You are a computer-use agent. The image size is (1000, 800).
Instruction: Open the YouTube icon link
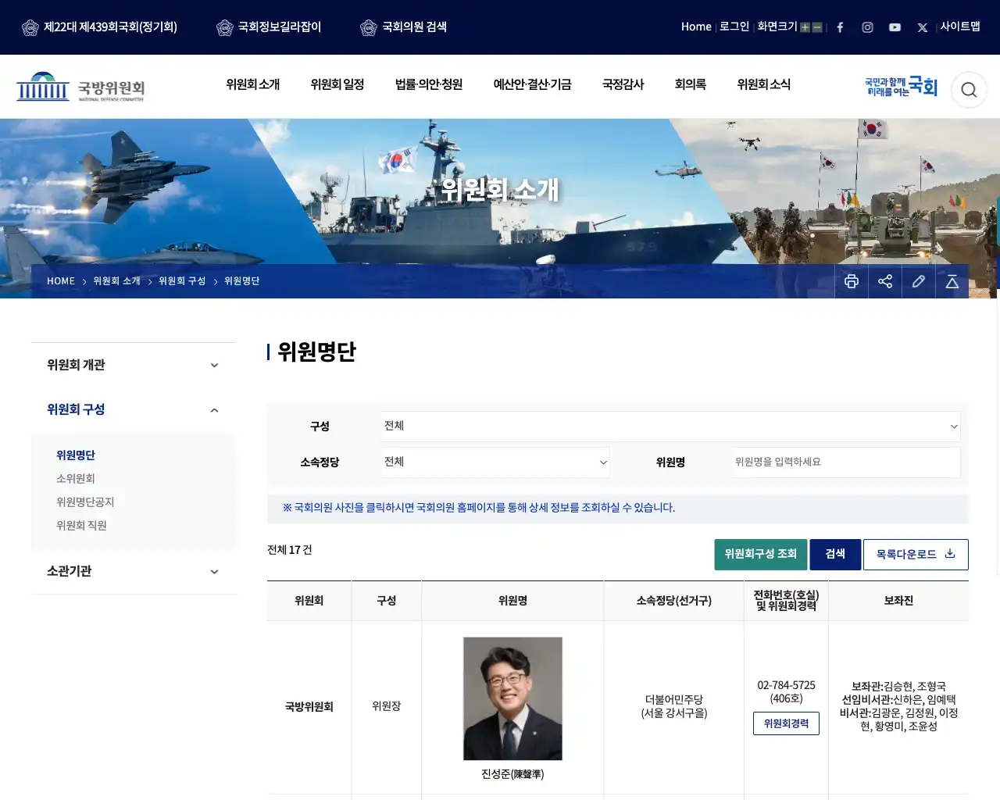[895, 27]
